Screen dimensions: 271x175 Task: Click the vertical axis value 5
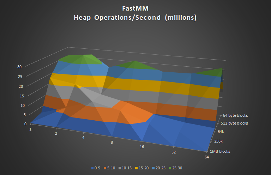click(25, 115)
